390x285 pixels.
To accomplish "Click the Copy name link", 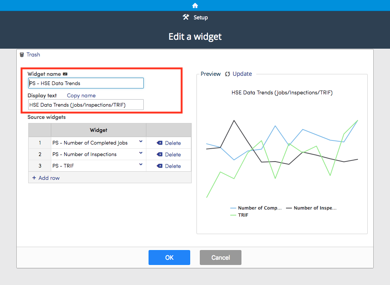I will 81,95.
